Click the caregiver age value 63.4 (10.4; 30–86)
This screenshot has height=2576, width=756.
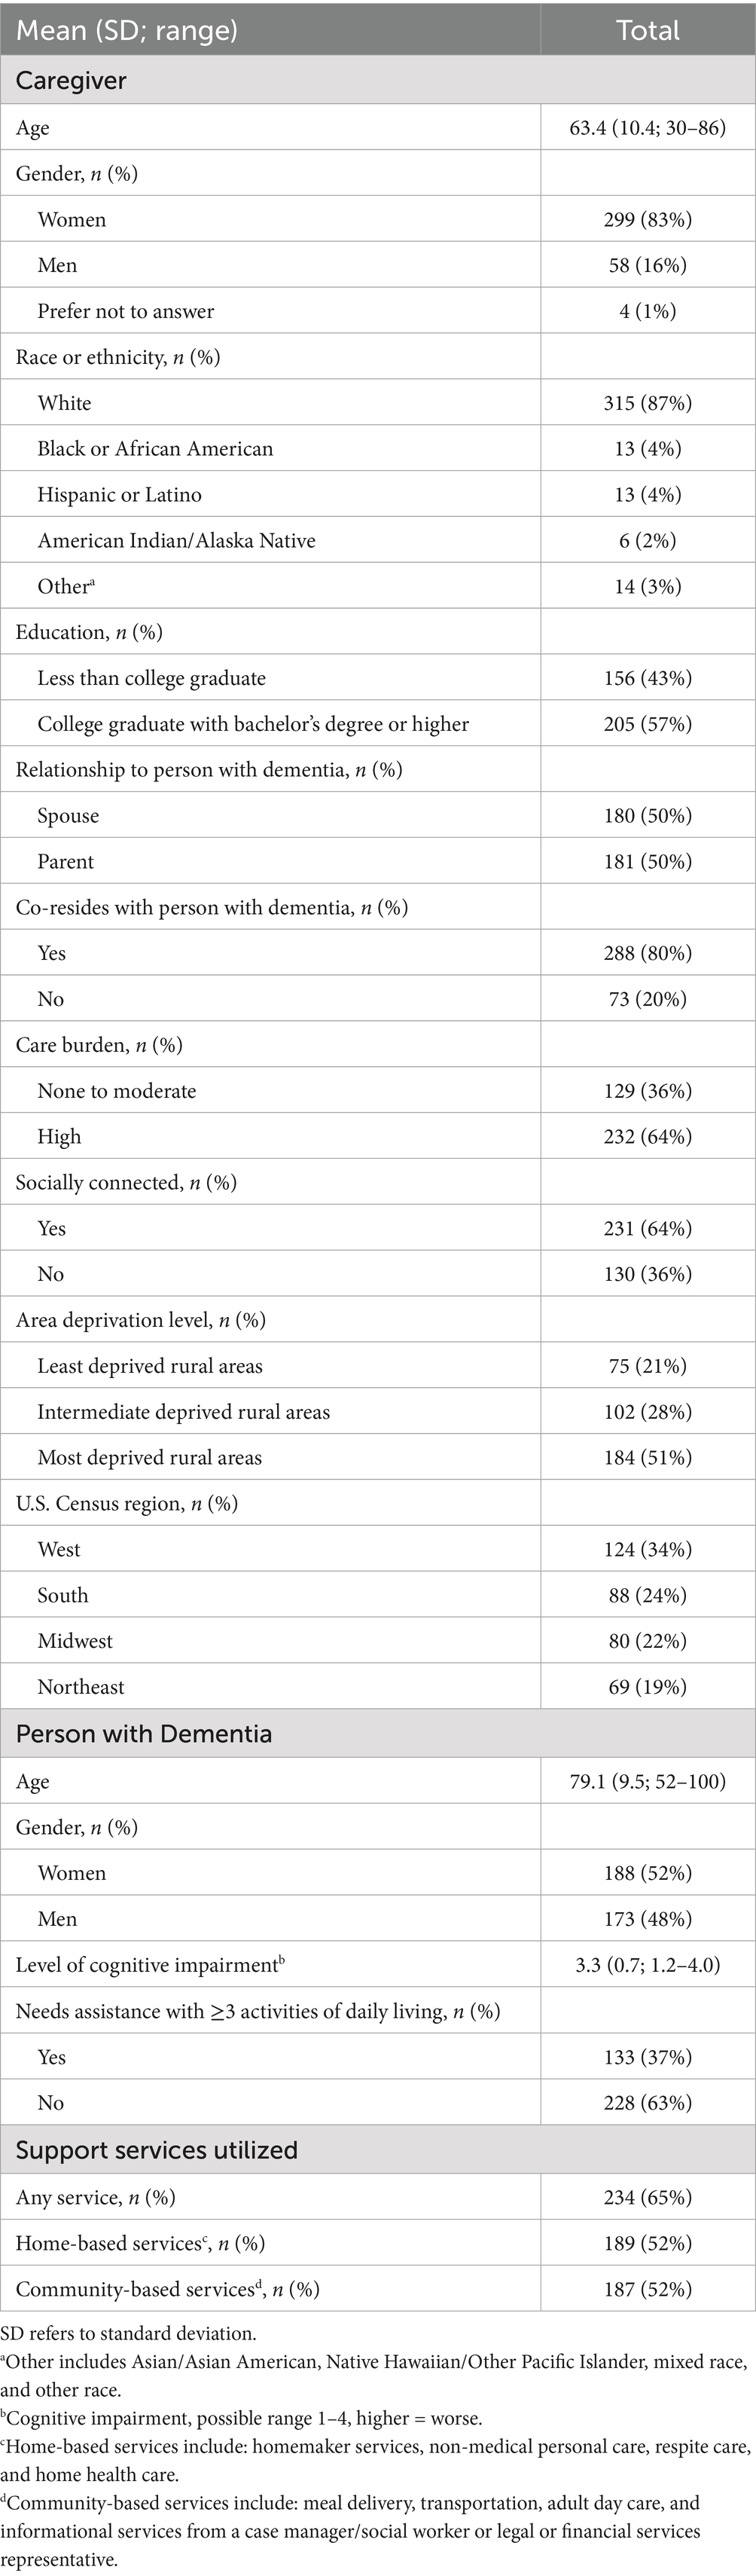tap(647, 128)
